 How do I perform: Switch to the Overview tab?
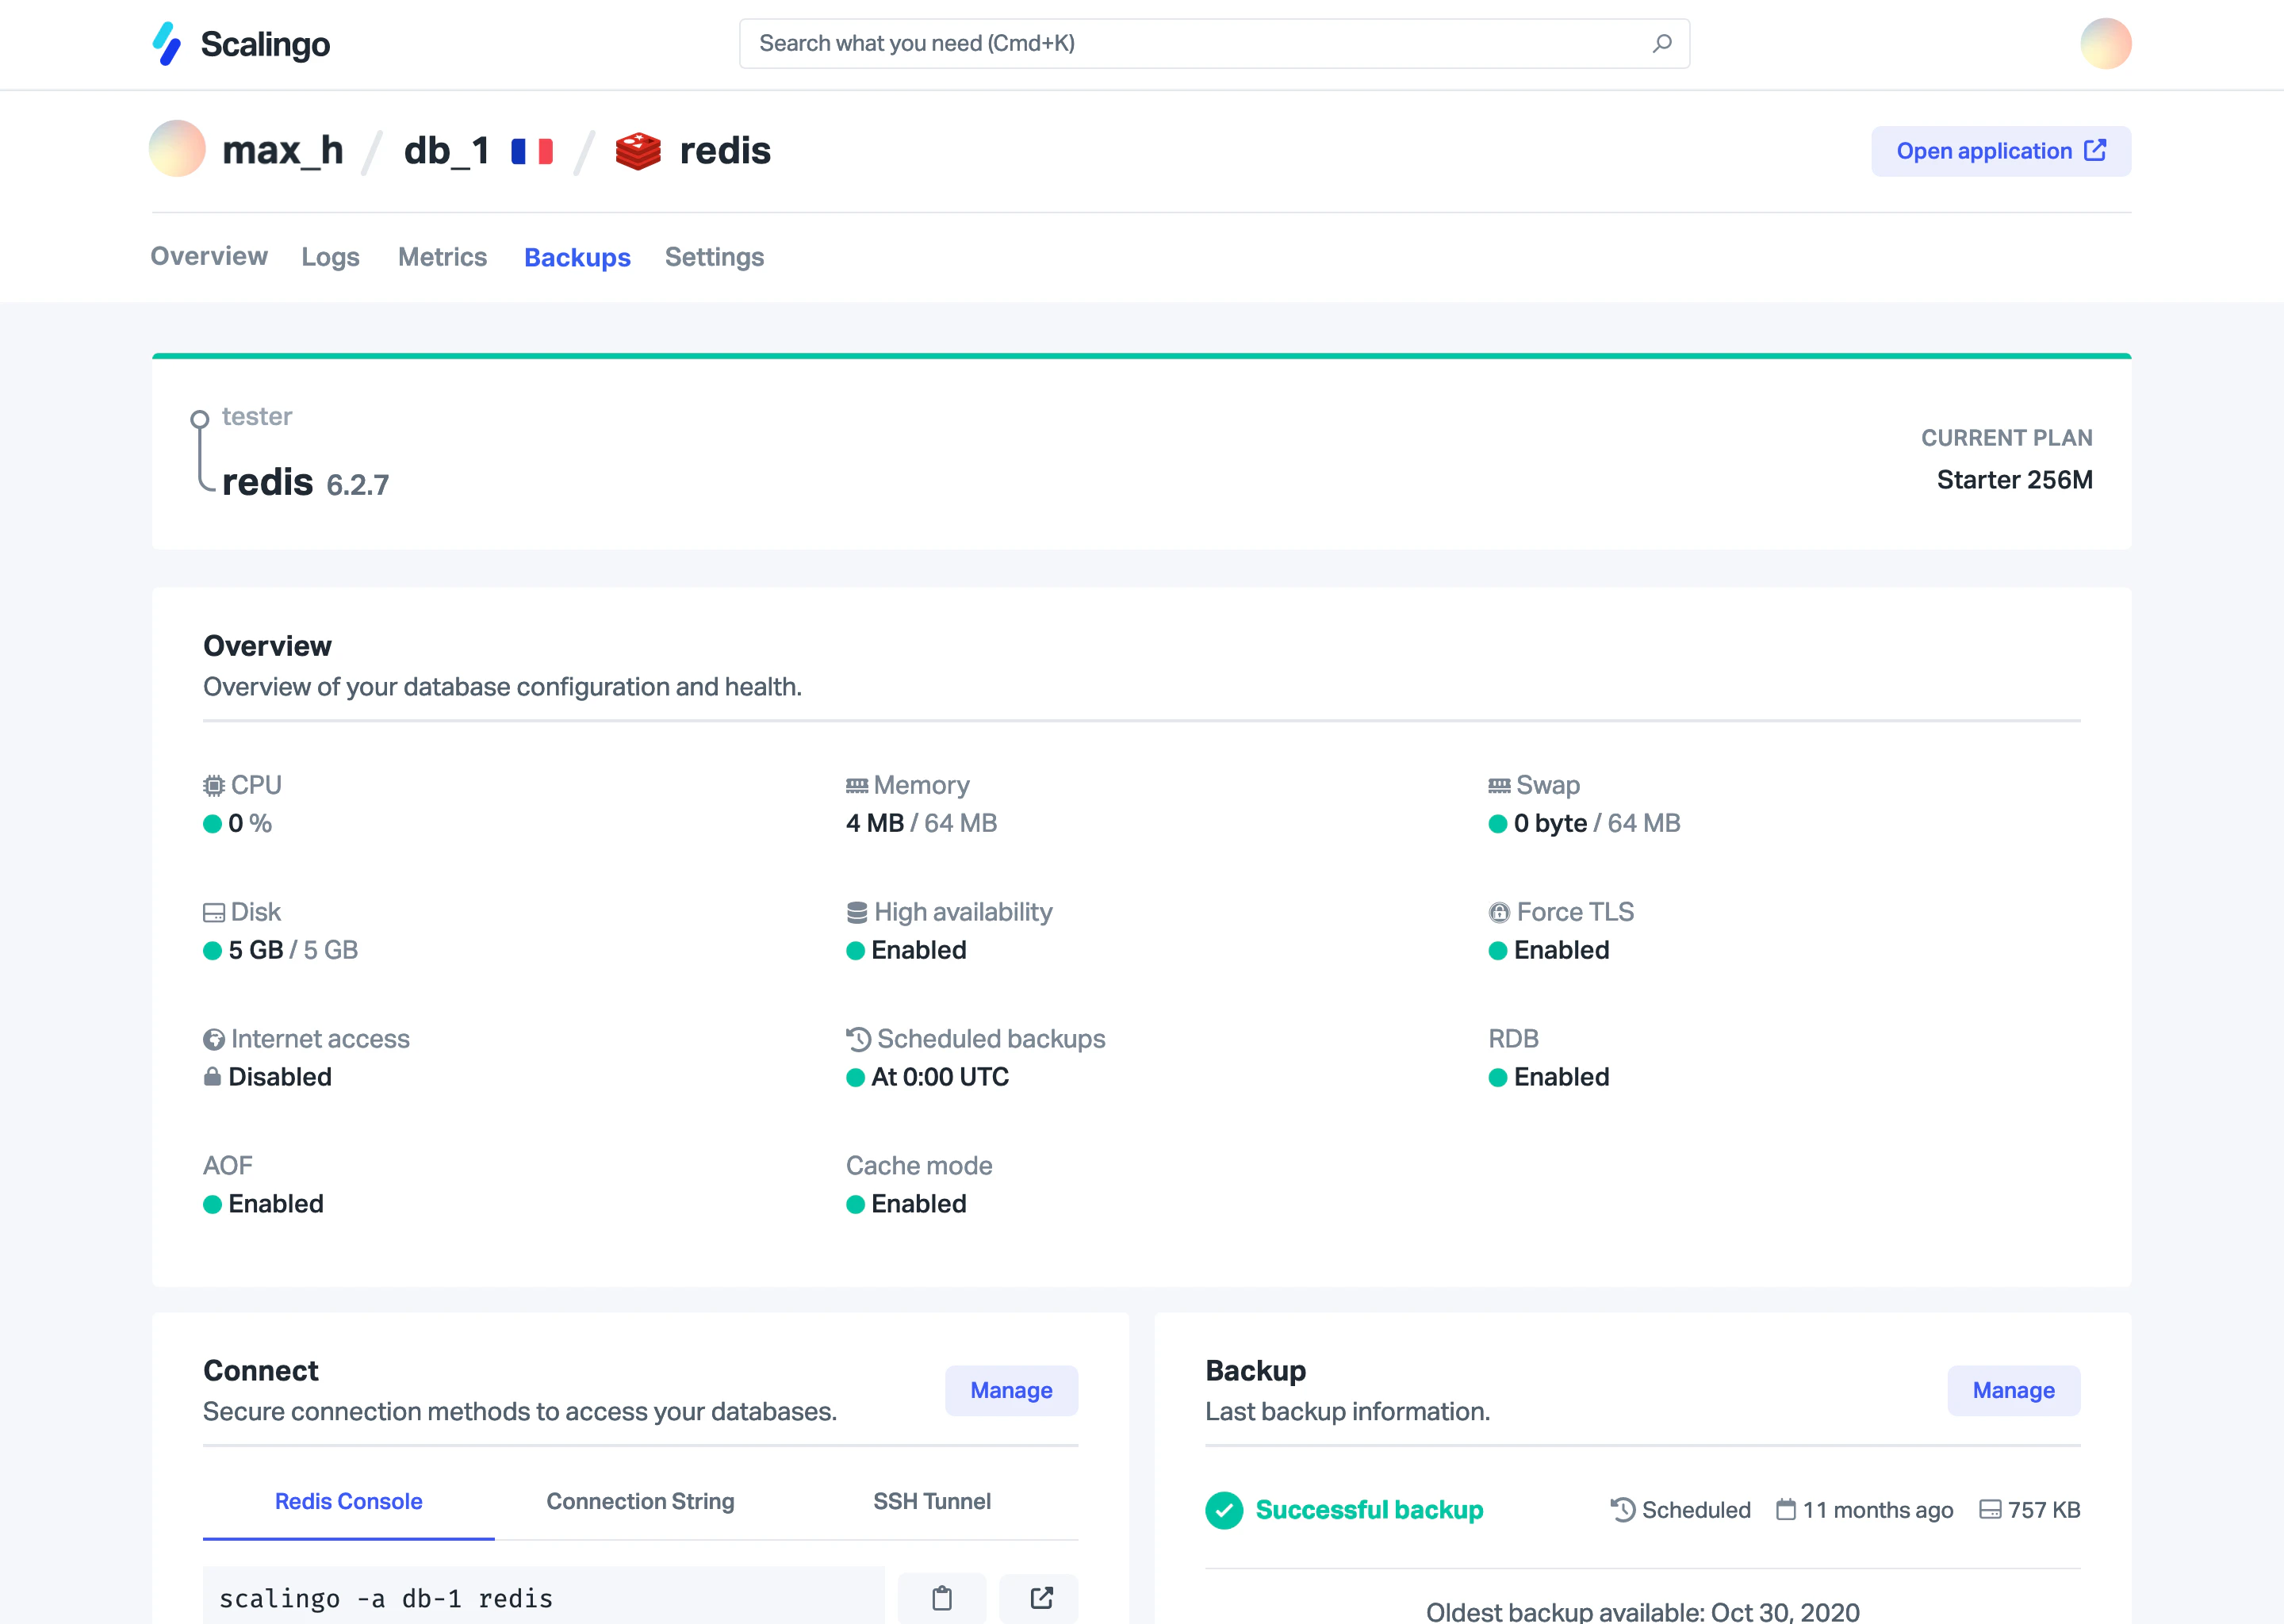coord(209,257)
